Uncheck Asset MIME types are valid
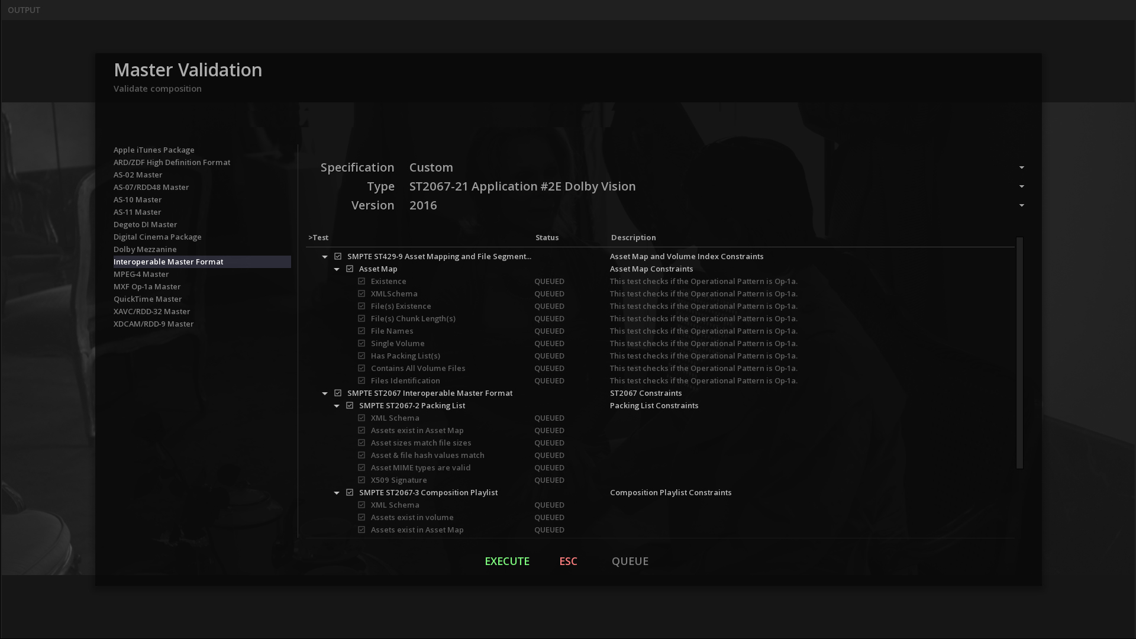This screenshot has height=639, width=1136. point(362,467)
